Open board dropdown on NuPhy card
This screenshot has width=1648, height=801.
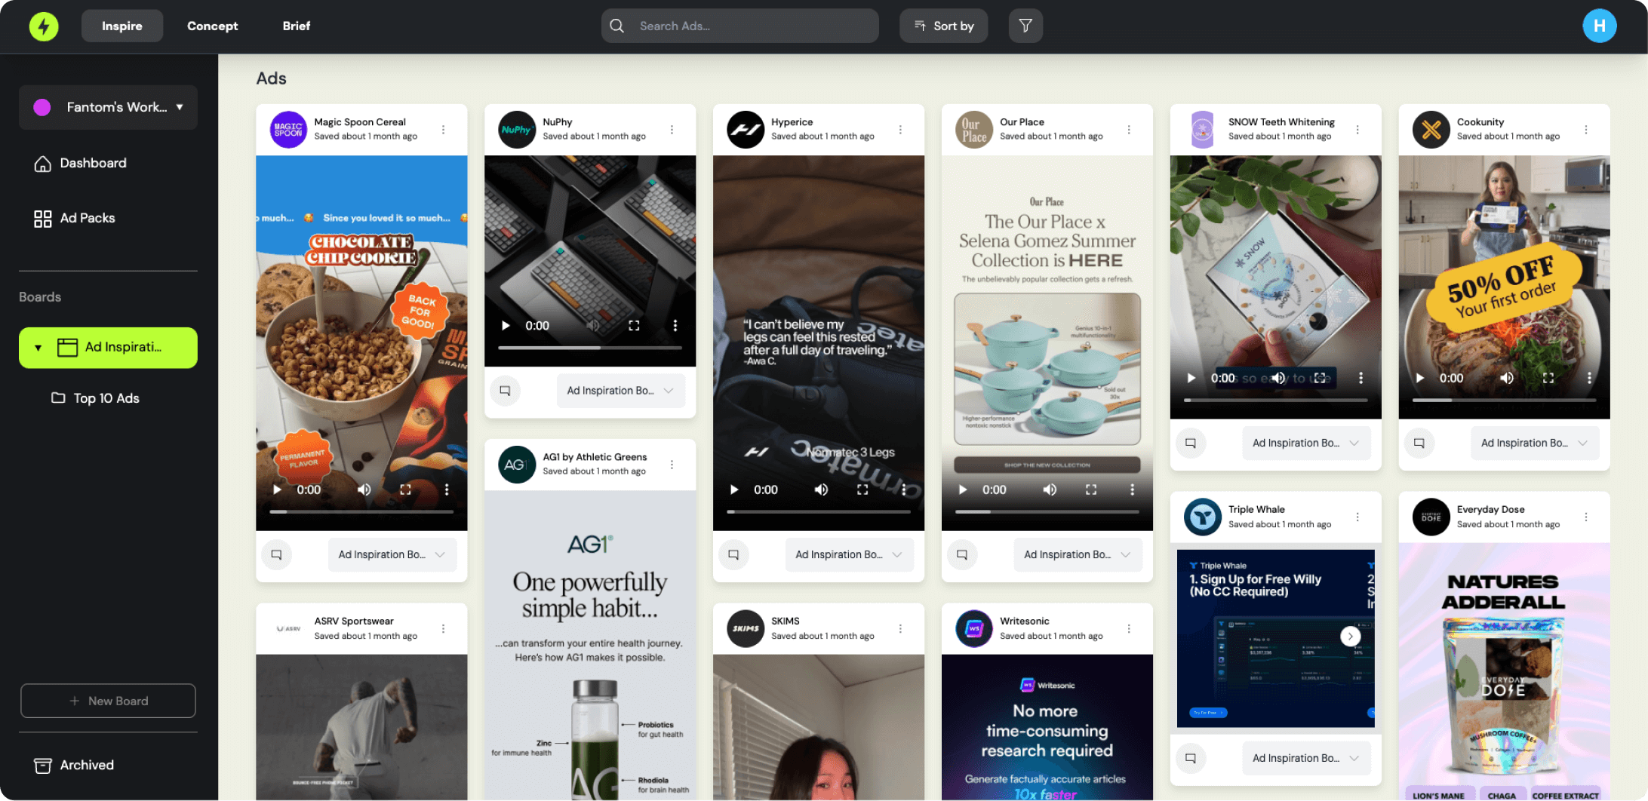(x=621, y=391)
